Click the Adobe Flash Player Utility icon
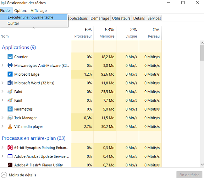The height and width of the screenshot is (182, 204). click(10, 165)
